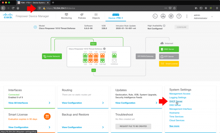This screenshot has height=133, width=220.
Task: Open the DHCP Server settings link
Action: 176,101
